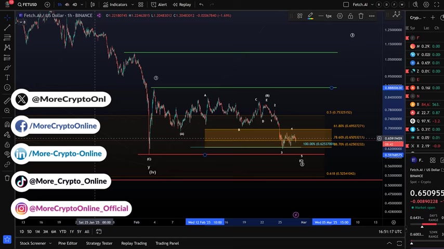Open the Fetch.AI layout name dropdown
The height and width of the screenshot is (249, 444).
(372, 5)
